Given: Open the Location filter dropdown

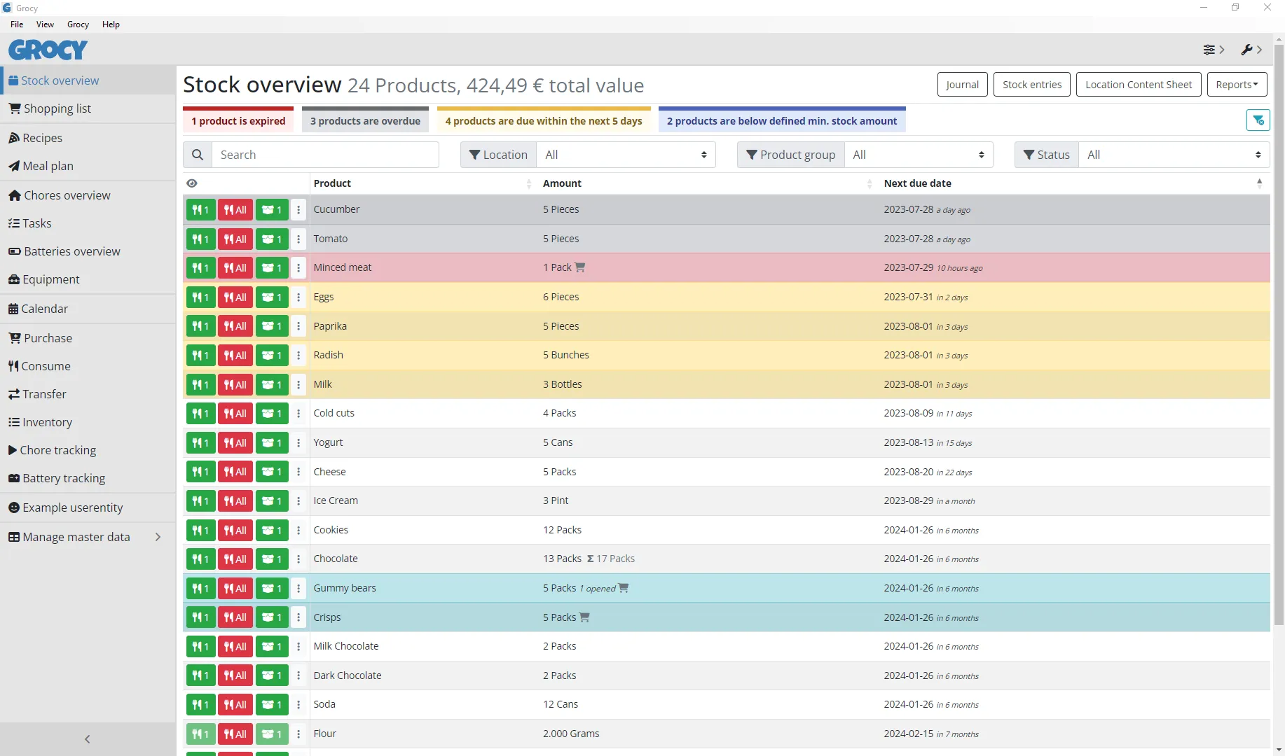Looking at the screenshot, I should 626,155.
